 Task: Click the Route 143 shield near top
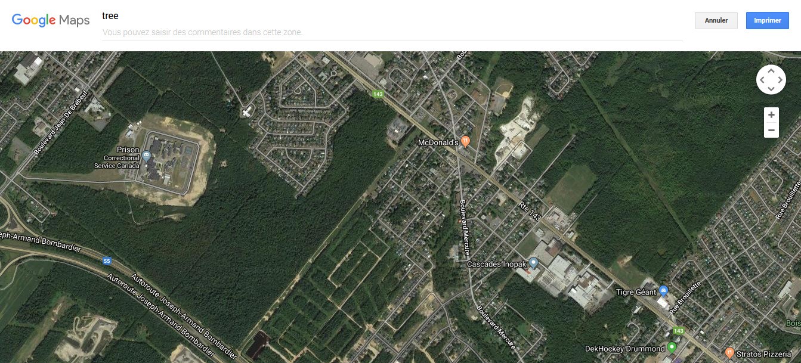378,94
